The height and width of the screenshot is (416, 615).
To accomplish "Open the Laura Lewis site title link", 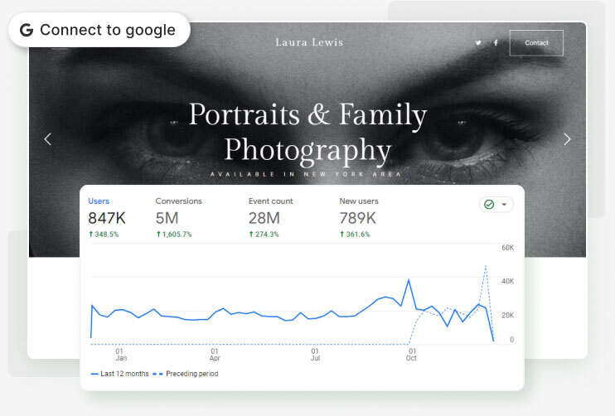I will 309,42.
